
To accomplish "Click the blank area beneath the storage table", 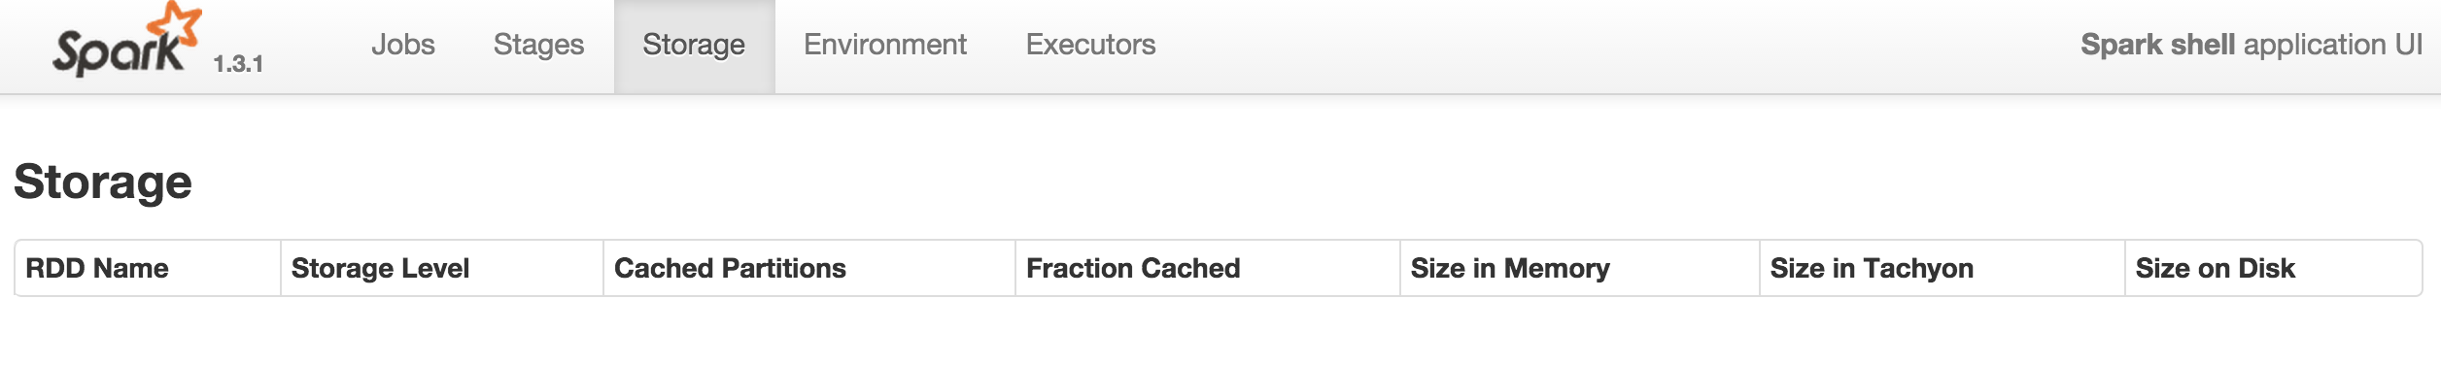I will (1220, 332).
